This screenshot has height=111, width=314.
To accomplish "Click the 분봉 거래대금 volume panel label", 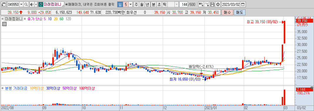I will coord(16,88).
